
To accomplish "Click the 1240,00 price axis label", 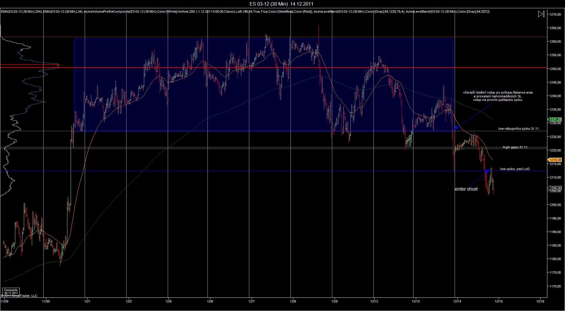I will click(555, 96).
